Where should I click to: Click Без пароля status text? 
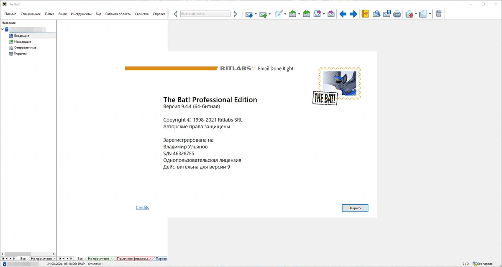[x=485, y=264]
